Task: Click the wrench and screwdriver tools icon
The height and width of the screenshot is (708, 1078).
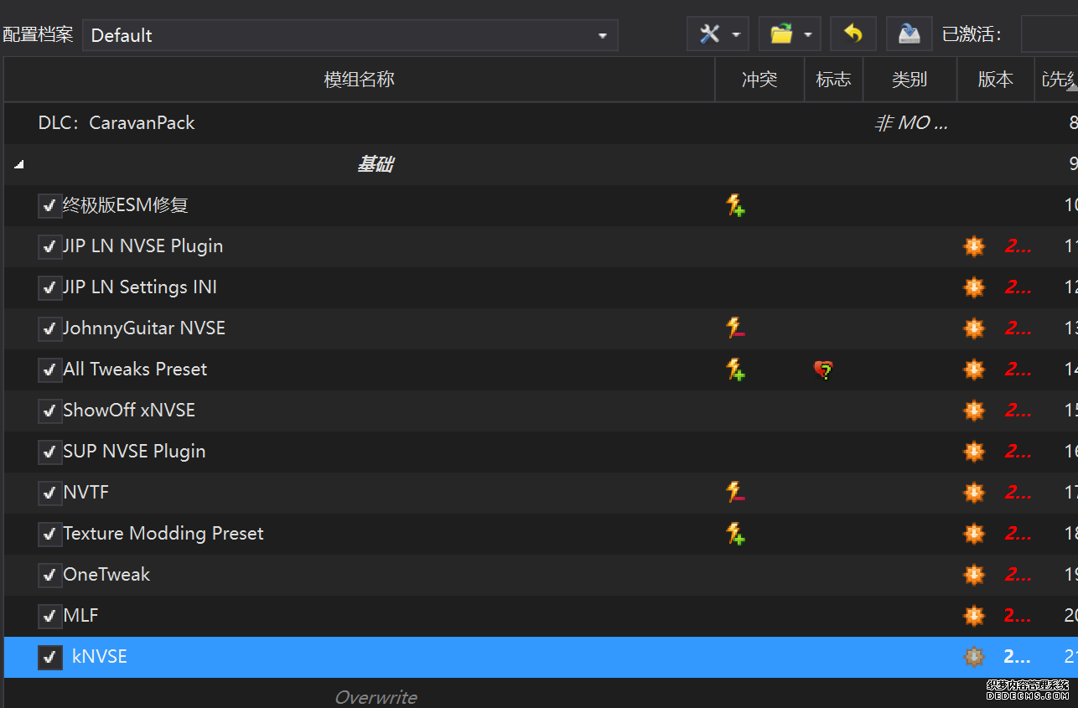Action: tap(709, 34)
